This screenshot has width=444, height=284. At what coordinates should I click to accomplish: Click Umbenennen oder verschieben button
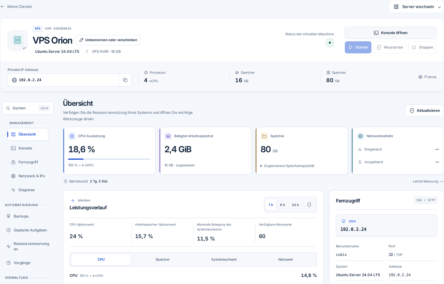point(108,40)
